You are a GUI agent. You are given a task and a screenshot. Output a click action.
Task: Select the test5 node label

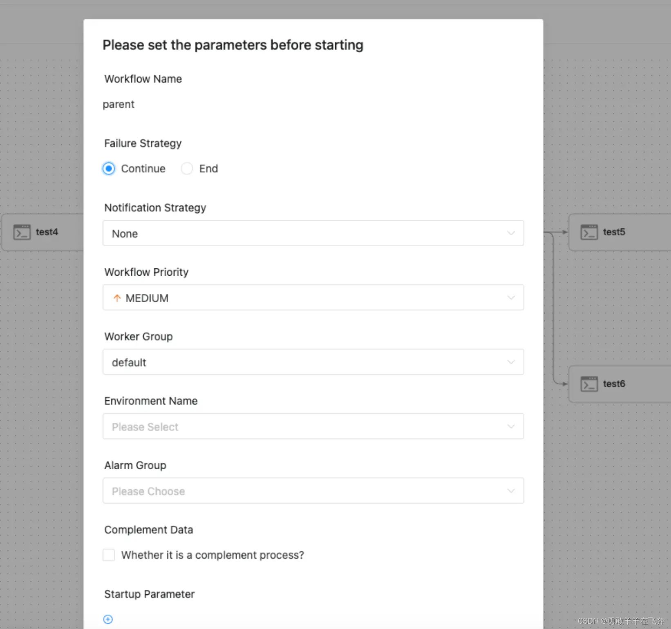(x=614, y=232)
